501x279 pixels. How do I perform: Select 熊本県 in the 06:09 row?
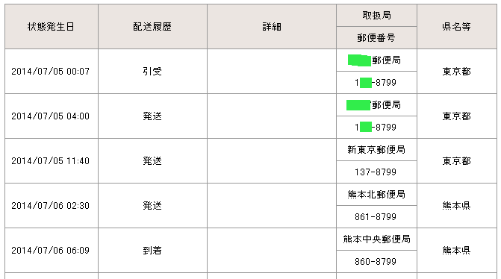(457, 250)
